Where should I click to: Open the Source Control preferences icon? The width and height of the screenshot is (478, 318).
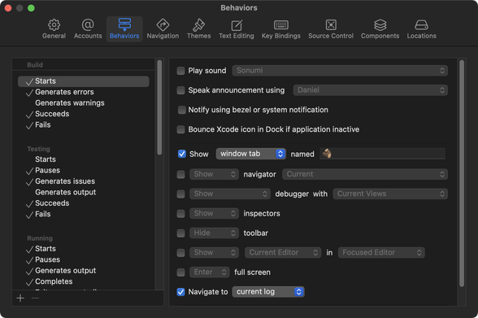point(331,25)
